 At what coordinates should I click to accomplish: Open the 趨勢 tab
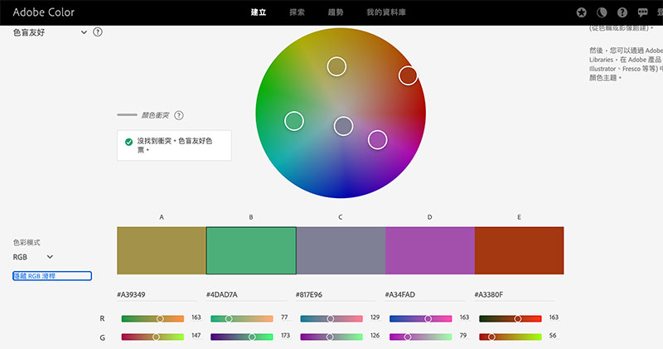click(337, 12)
